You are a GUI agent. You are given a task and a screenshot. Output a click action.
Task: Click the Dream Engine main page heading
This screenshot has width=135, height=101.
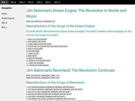point(76,13)
